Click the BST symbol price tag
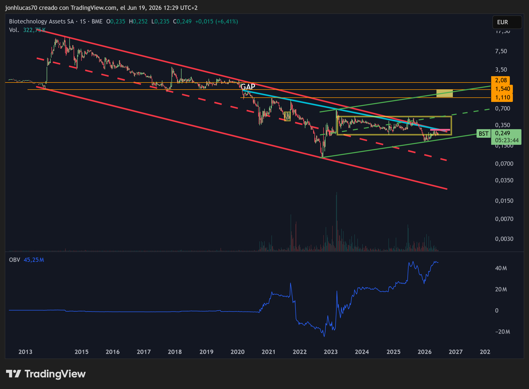529x389 pixels. pyautogui.click(x=483, y=134)
